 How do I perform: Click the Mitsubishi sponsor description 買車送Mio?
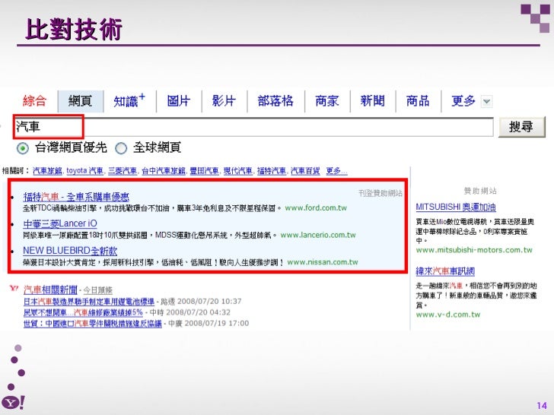tap(475, 231)
